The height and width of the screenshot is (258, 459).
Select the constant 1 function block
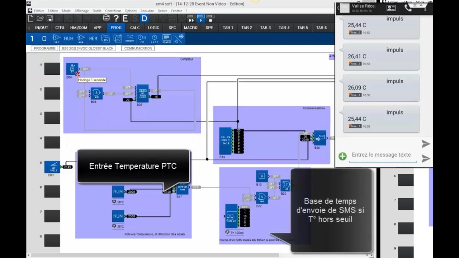(x=32, y=38)
